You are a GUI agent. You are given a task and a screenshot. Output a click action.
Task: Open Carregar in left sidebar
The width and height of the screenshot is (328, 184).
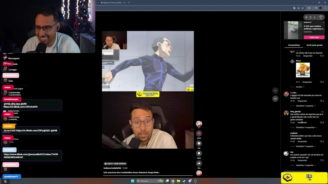(12, 70)
